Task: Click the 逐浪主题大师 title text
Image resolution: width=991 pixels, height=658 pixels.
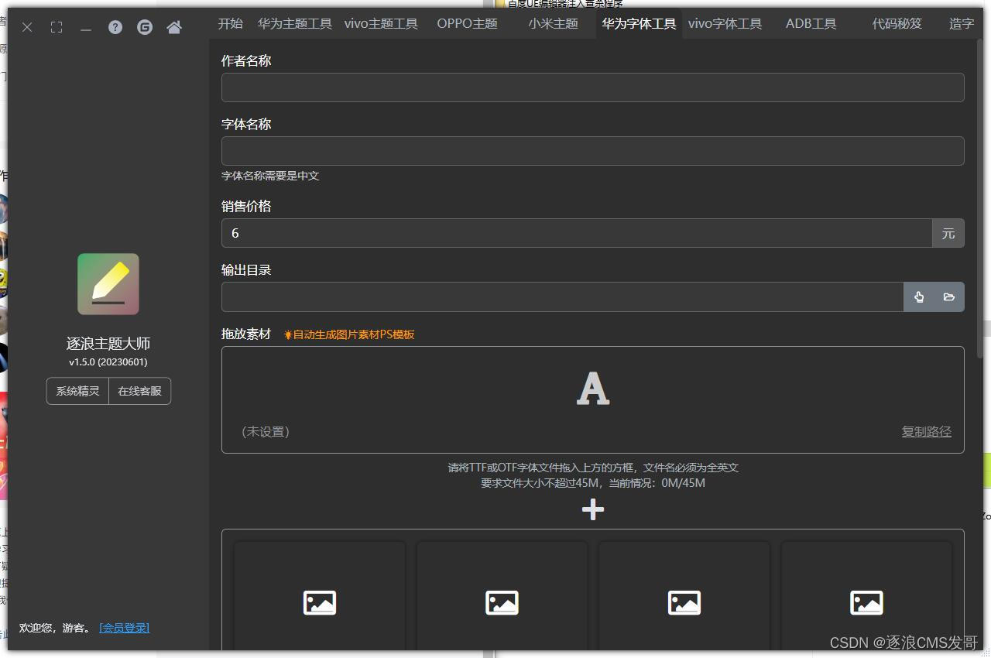Action: coord(108,344)
